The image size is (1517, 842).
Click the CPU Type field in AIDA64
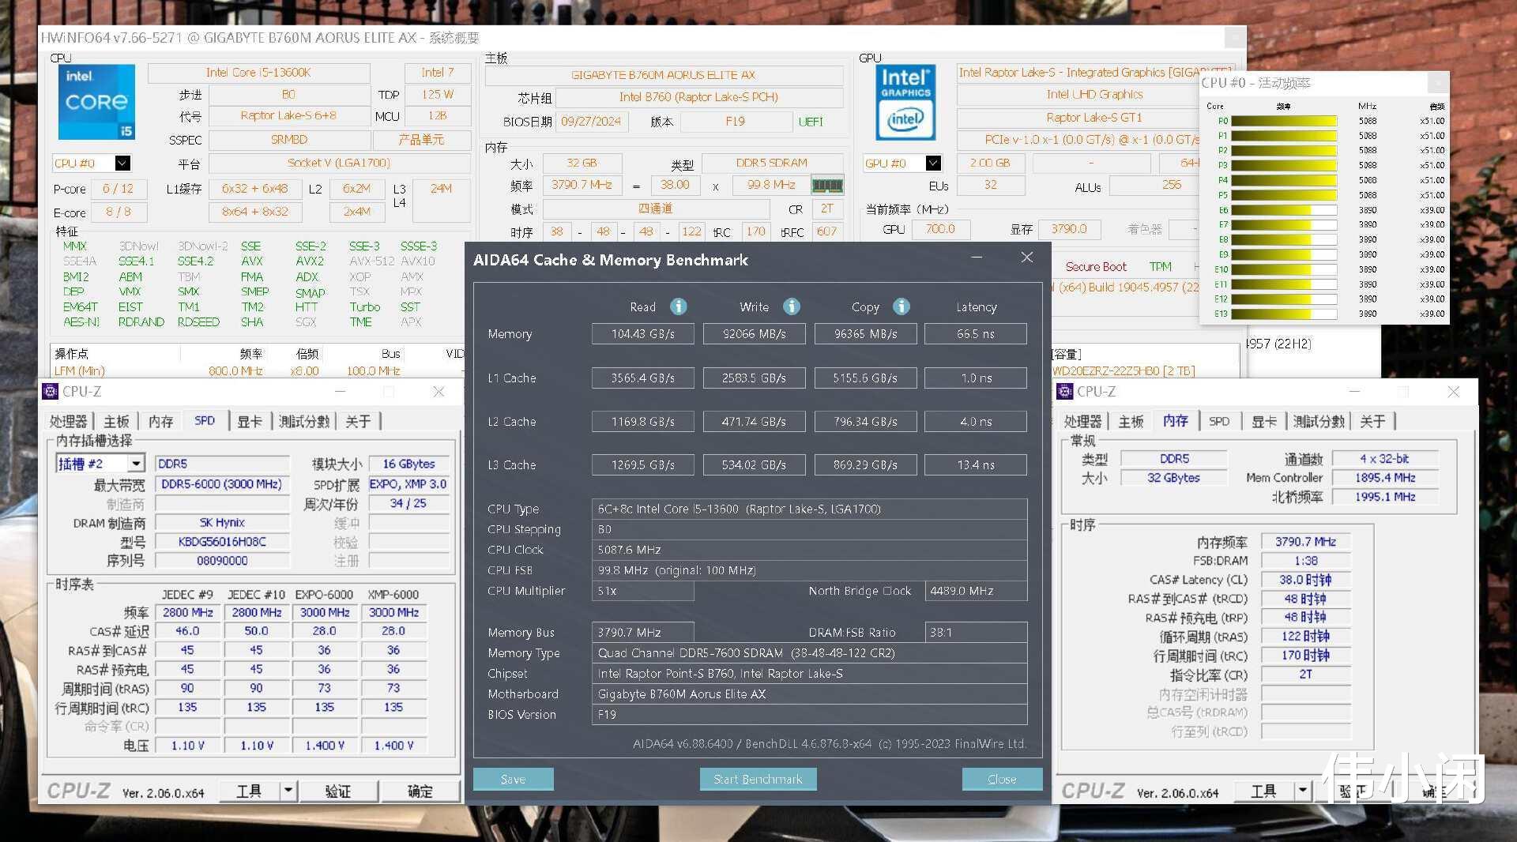[810, 509]
